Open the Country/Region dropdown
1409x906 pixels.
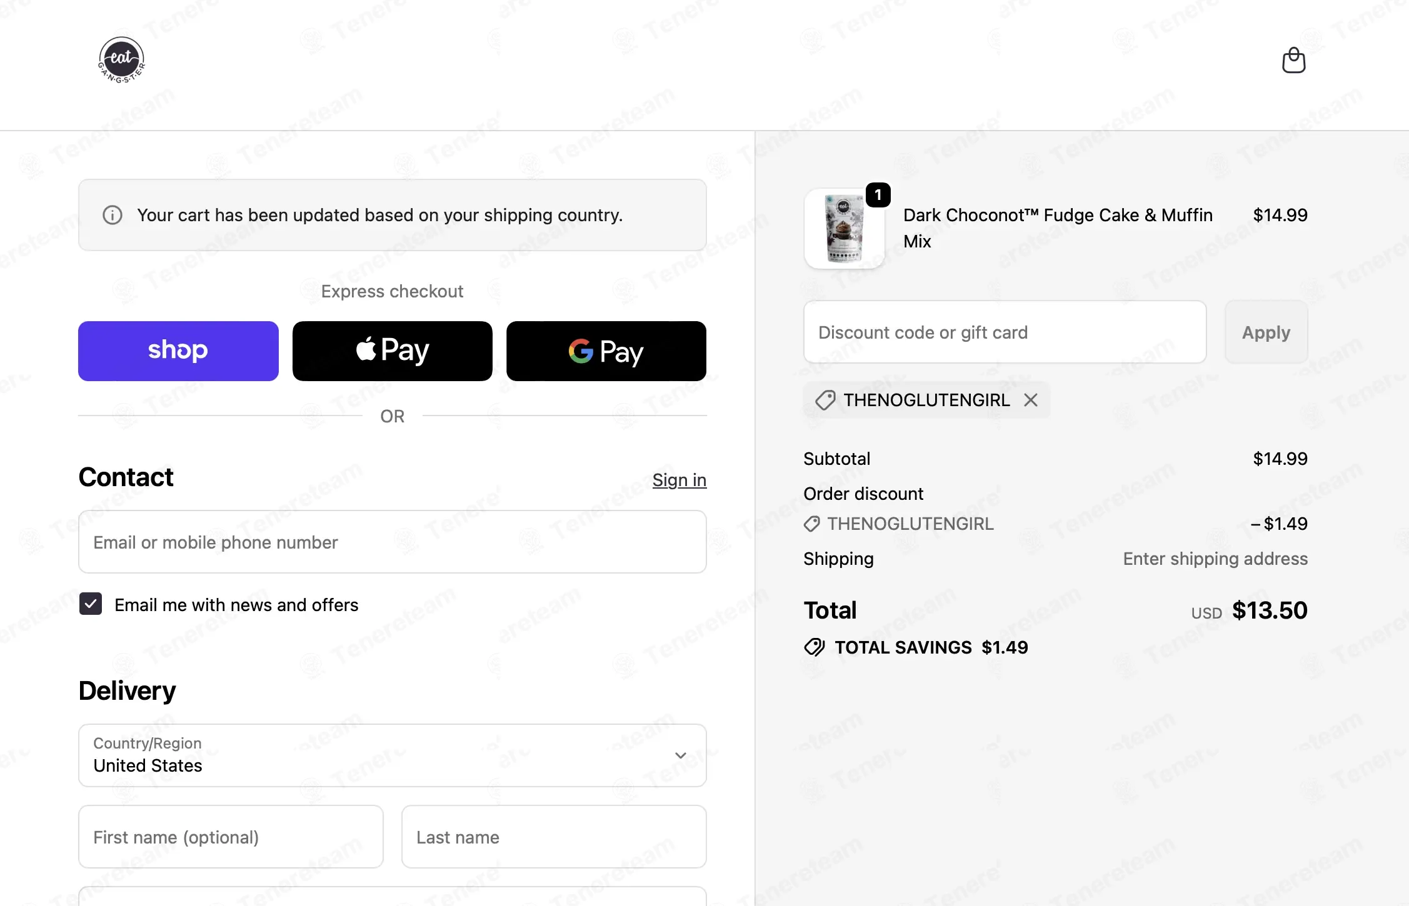point(393,755)
